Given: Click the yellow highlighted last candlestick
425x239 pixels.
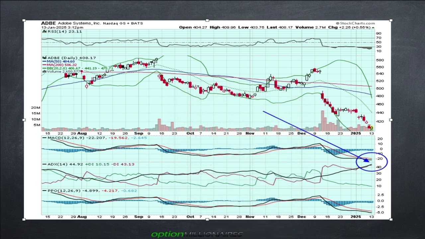Looking at the screenshot, I should point(372,128).
